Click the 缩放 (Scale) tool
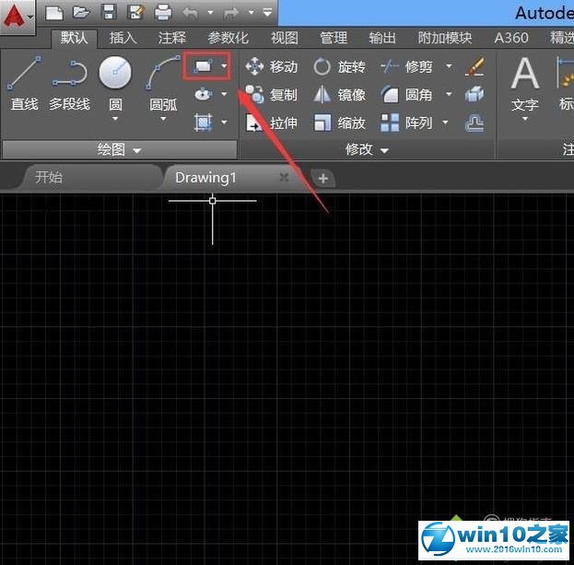 coord(339,123)
